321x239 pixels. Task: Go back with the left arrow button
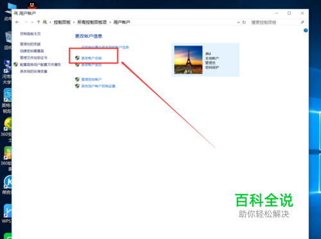17,22
